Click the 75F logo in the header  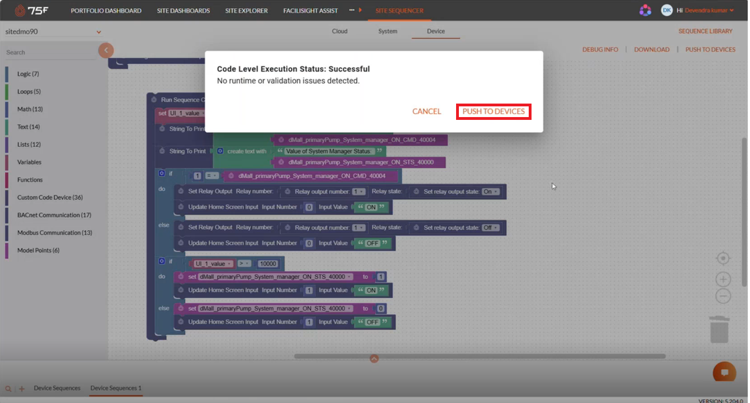pyautogui.click(x=32, y=10)
